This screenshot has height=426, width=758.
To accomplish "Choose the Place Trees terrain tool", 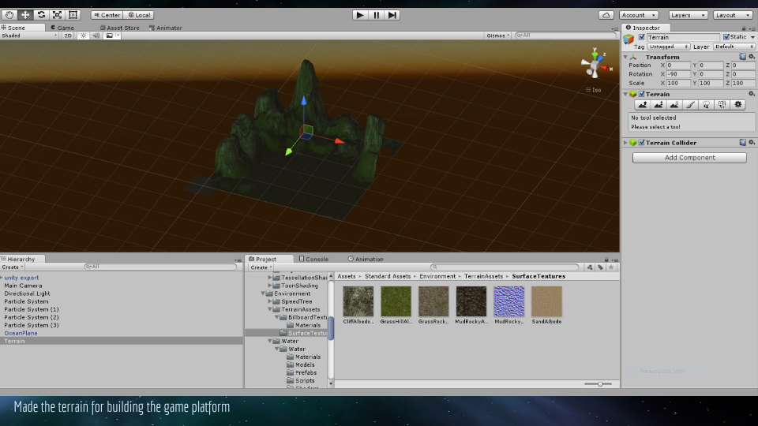I will (x=706, y=104).
